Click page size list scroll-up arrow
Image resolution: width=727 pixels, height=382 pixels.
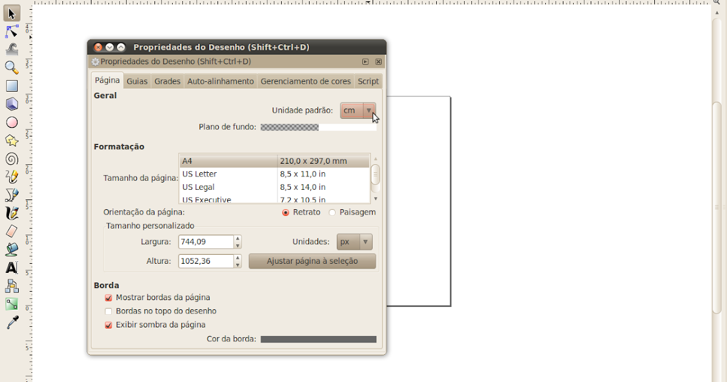376,159
